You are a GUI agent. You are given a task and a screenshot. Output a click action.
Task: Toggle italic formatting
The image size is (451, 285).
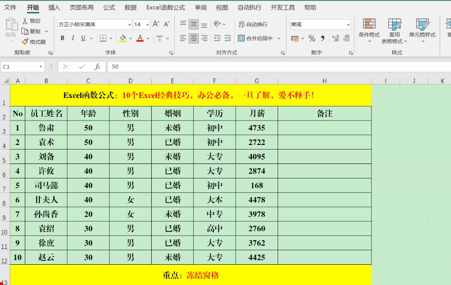tap(72, 38)
